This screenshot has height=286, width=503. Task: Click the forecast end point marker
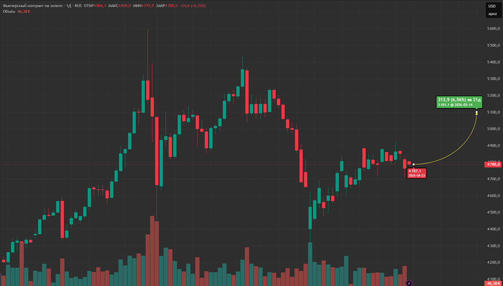[x=477, y=112]
